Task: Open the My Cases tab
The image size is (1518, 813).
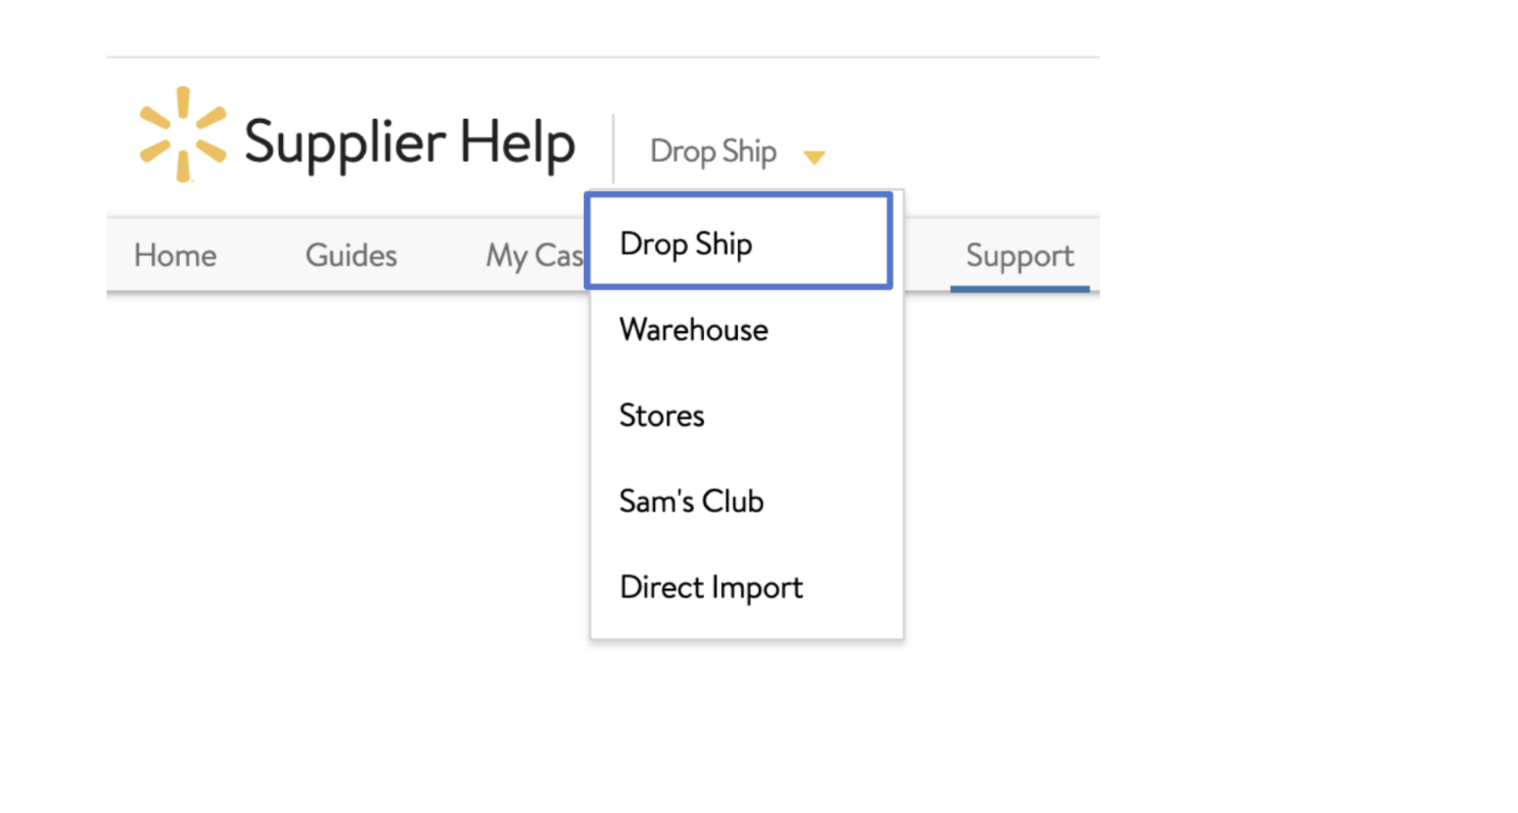Action: [534, 257]
